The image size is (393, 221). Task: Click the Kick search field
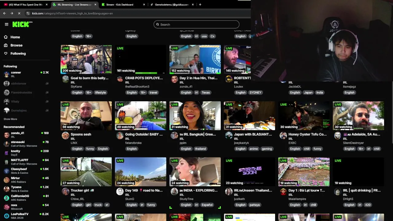(196, 24)
